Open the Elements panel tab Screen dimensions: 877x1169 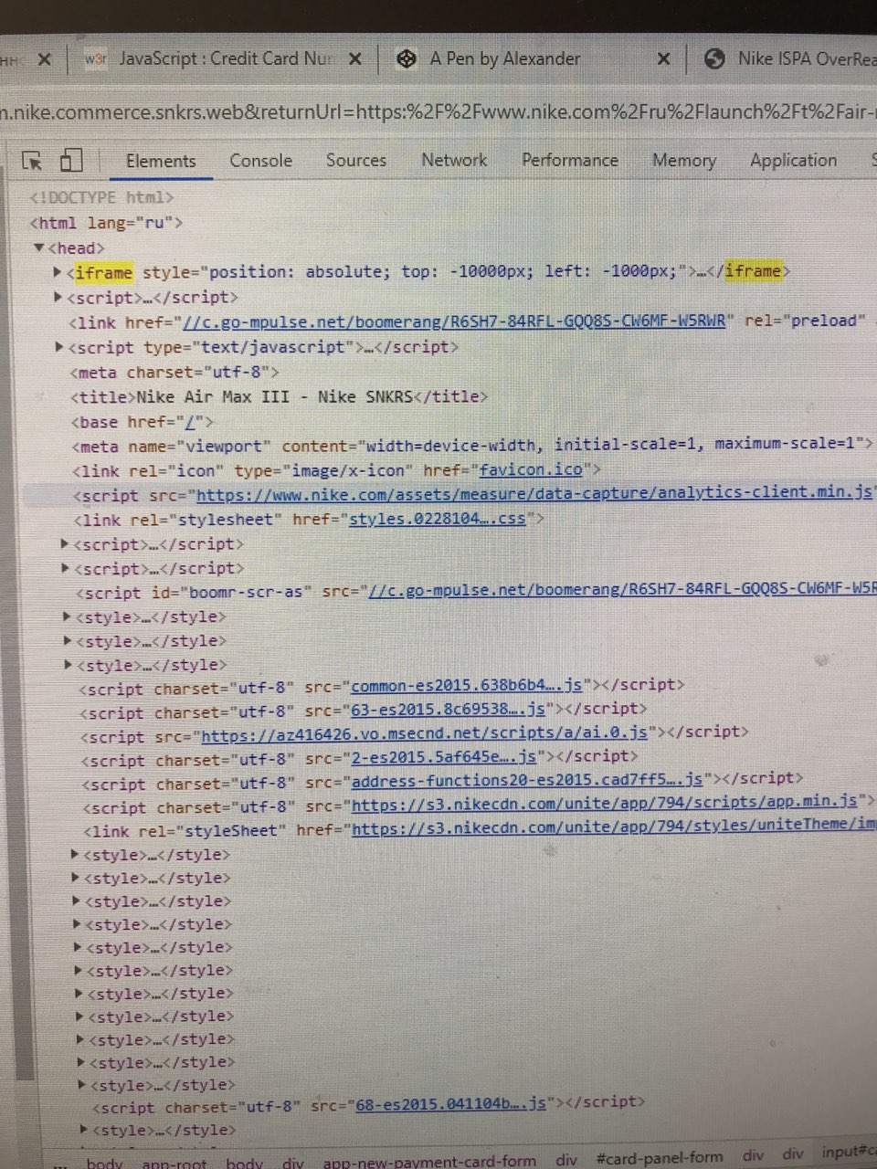point(161,162)
